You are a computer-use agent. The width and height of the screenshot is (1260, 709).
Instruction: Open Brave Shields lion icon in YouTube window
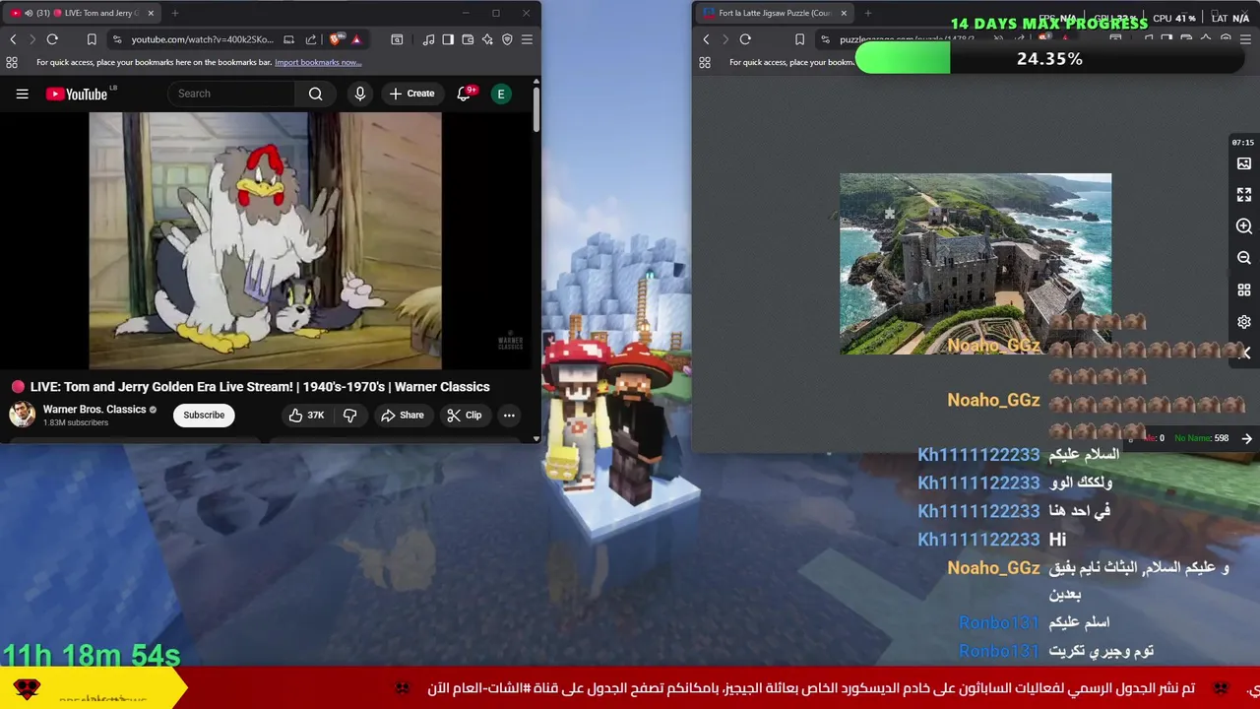tap(338, 39)
